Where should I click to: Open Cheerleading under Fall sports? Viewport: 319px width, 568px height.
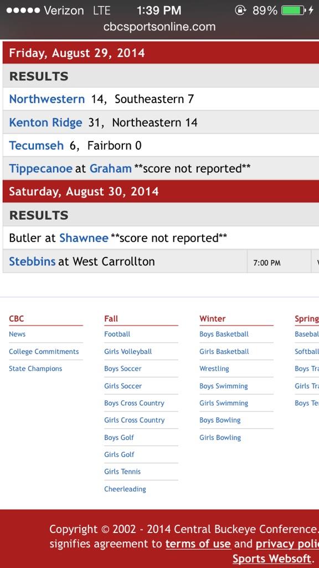125,489
